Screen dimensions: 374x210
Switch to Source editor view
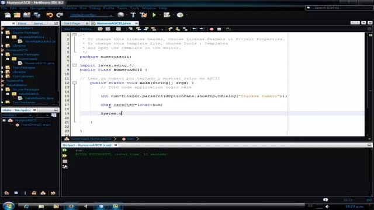69,29
